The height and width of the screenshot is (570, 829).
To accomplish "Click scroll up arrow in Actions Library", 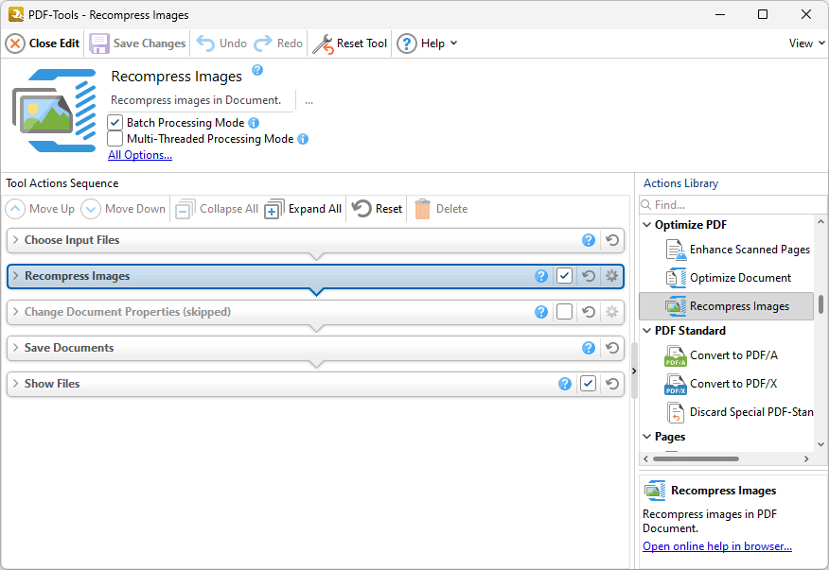I will [821, 222].
